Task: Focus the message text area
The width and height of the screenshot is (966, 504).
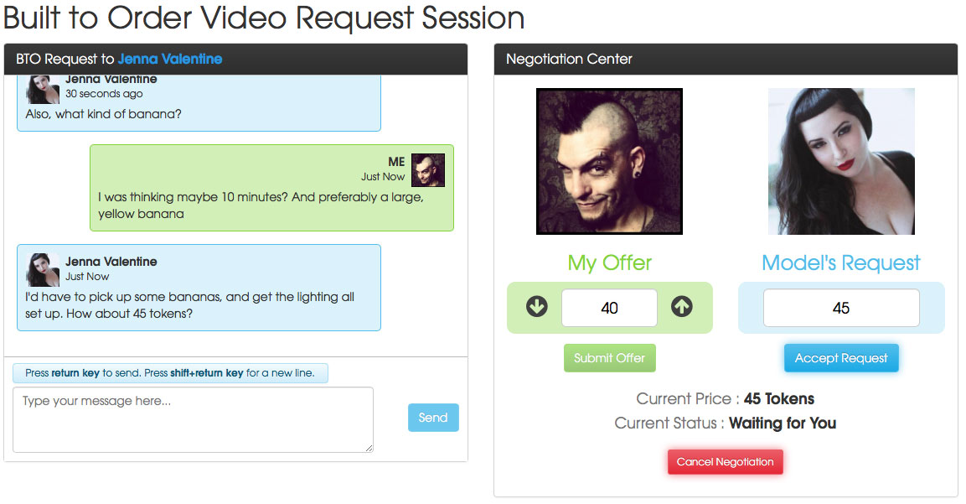Action: [193, 419]
